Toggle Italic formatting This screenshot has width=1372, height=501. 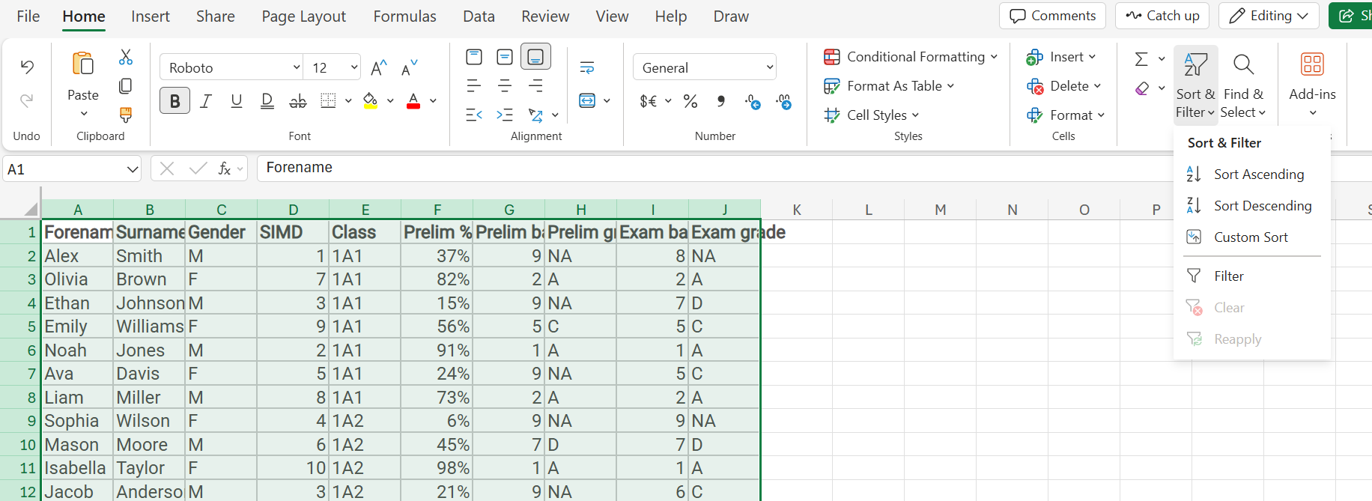click(x=206, y=100)
